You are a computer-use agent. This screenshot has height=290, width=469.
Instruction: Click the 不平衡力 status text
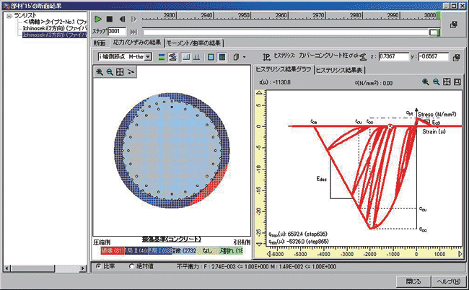[x=256, y=266]
